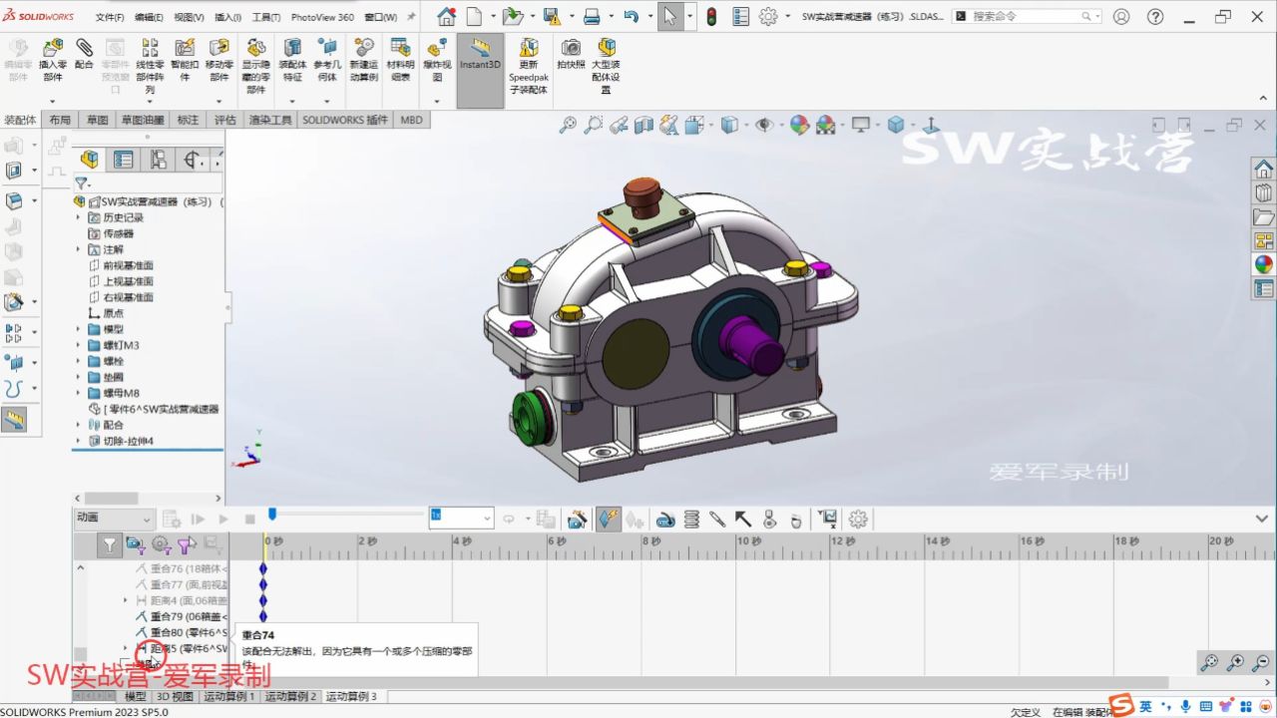Viewport: 1277px width, 718px height.
Task: Play the animation from start
Action: [x=198, y=519]
